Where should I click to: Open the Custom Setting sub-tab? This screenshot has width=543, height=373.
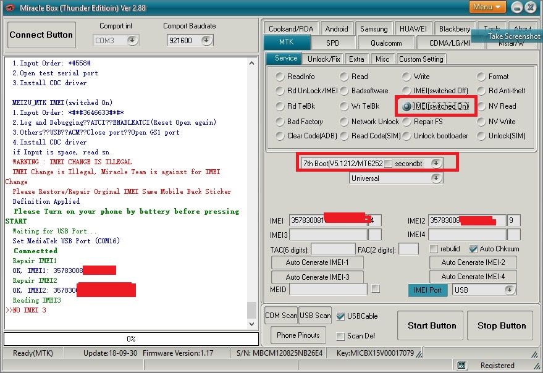[421, 59]
